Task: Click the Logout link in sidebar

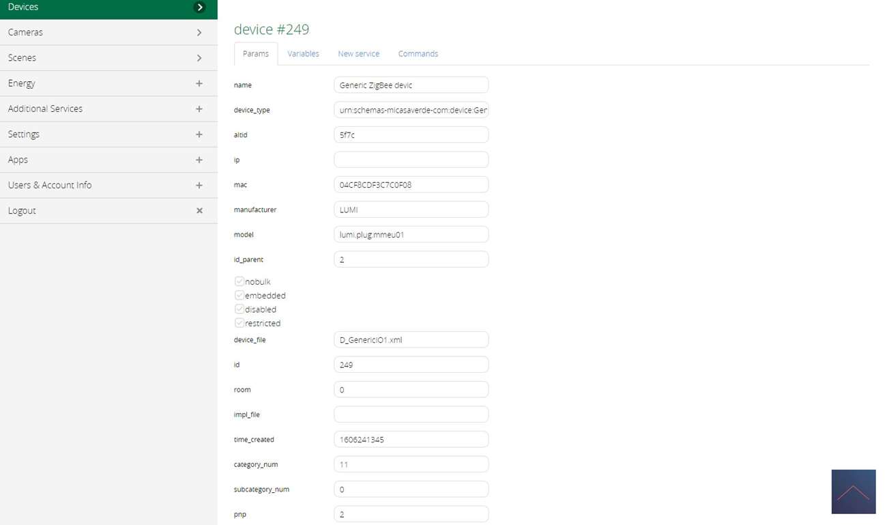Action: point(22,211)
